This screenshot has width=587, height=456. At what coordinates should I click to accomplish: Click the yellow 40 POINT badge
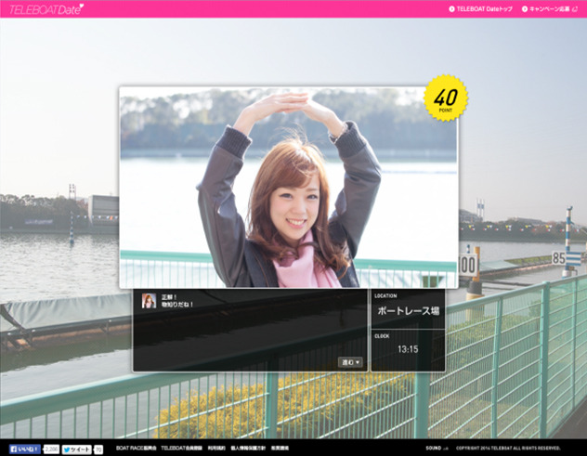(446, 98)
